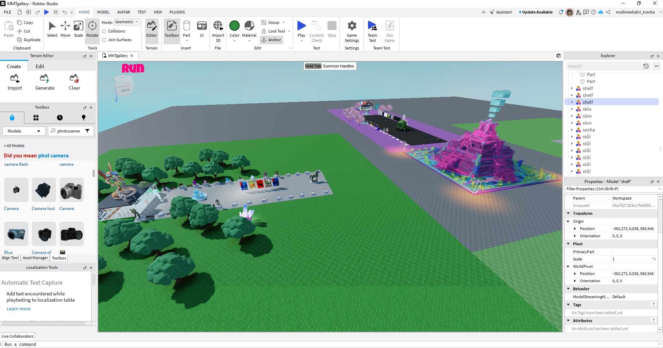663x348 pixels.
Task: Click Update Available button
Action: point(536,12)
